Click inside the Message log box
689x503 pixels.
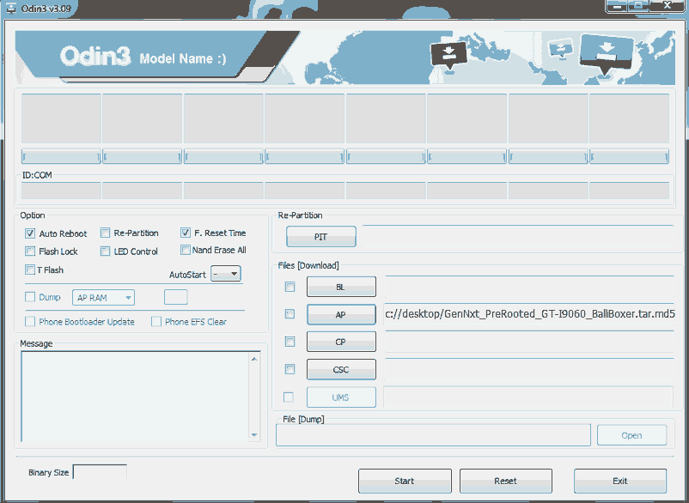click(x=136, y=397)
